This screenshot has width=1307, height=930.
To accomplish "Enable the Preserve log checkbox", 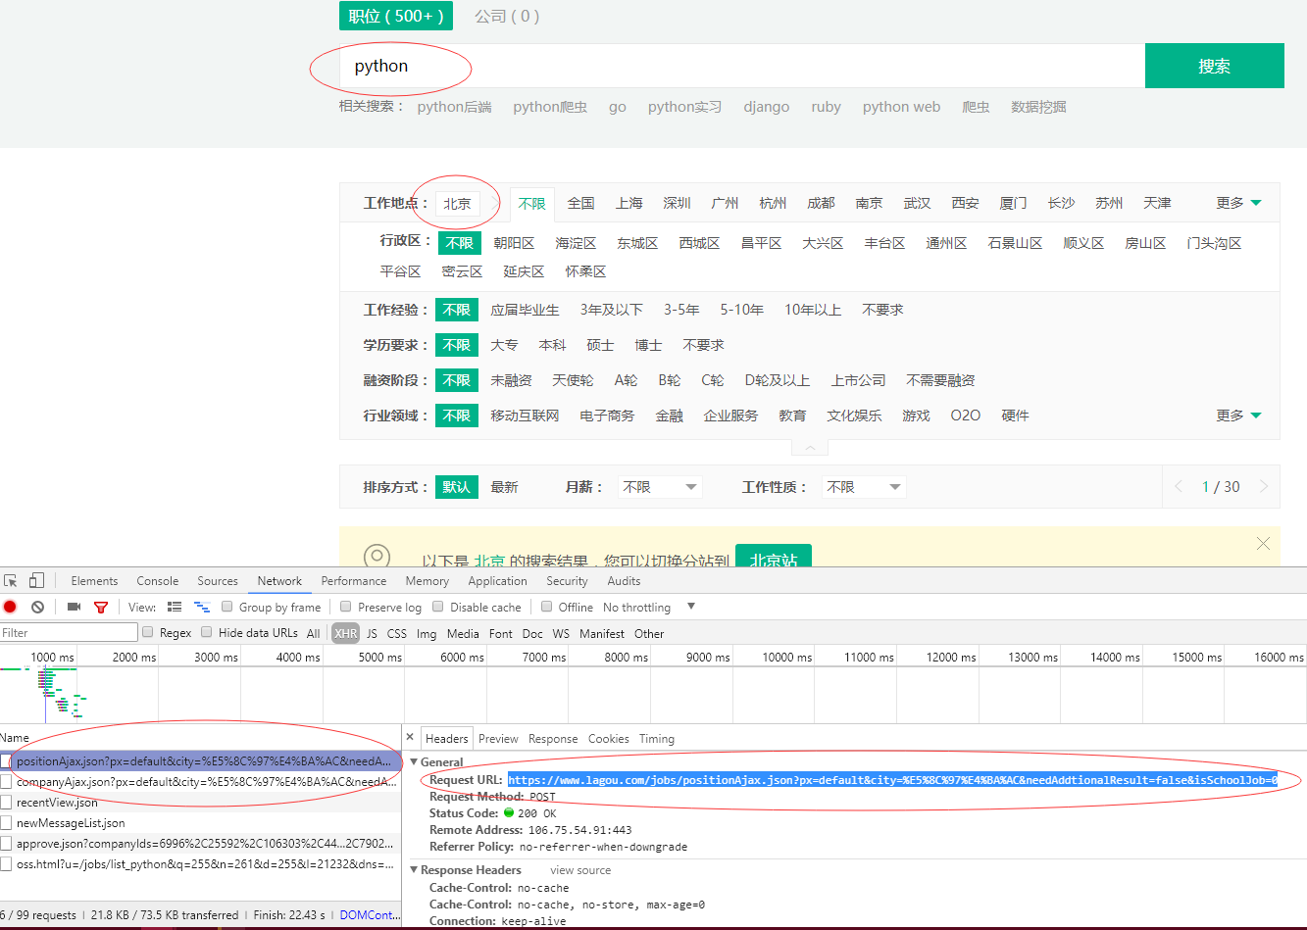I will [345, 607].
